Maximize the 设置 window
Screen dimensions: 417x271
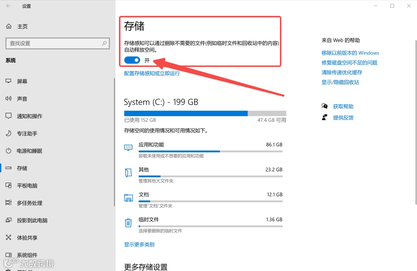coord(392,6)
